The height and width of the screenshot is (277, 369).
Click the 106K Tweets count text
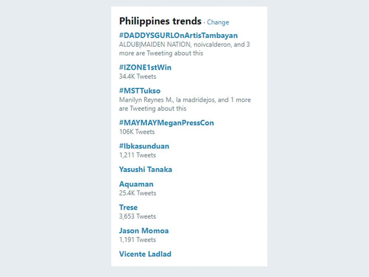(137, 132)
